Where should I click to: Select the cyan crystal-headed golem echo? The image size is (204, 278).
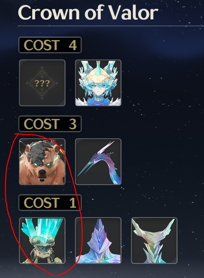click(x=42, y=240)
